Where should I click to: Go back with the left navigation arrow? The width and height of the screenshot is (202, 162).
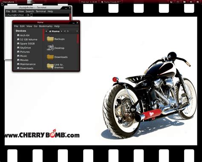65,31
